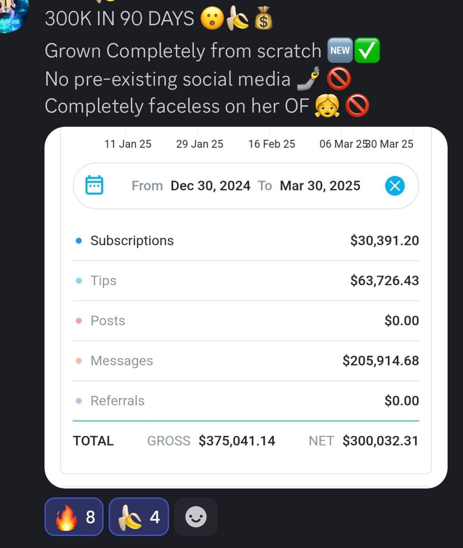Select the Posts earnings row label
463x548 pixels.
point(108,321)
